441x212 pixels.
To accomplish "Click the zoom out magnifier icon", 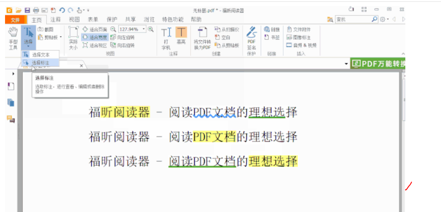I will (113, 29).
